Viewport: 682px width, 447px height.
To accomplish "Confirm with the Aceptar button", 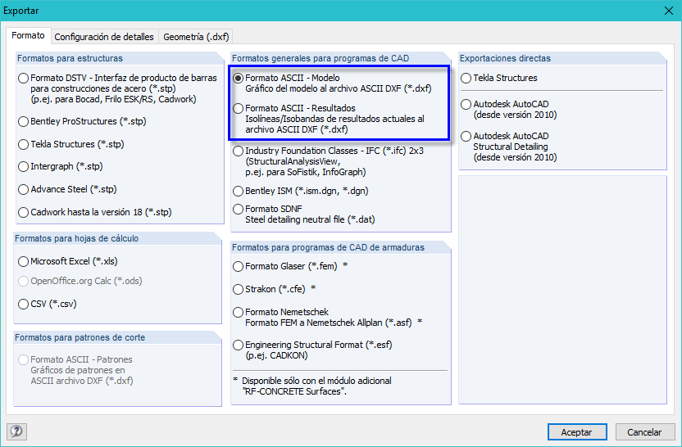I will (577, 432).
